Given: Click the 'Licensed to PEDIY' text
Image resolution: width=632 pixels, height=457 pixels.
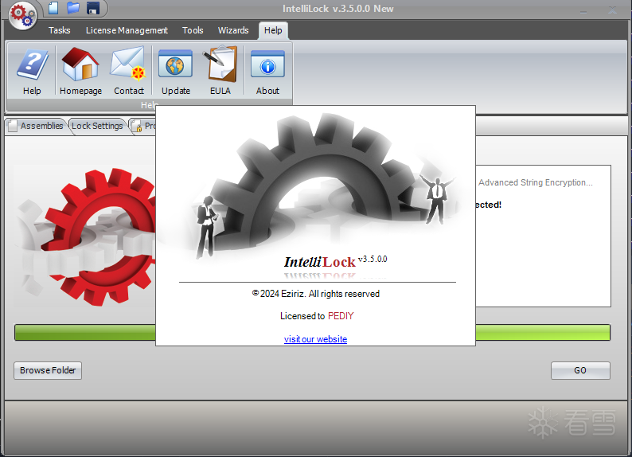Looking at the screenshot, I should 317,316.
